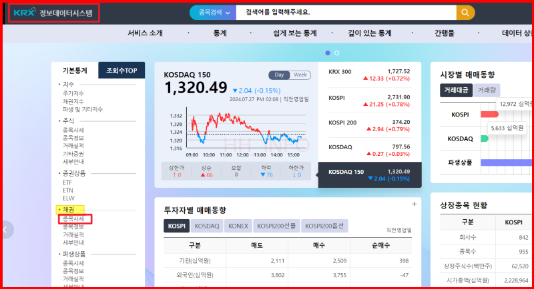Open ETF link under 증권상품
Screen dimensions: 534x289
(67, 182)
